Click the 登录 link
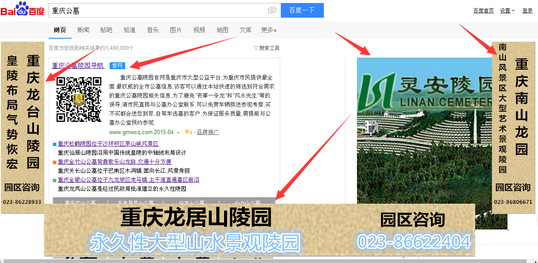Image resolution: width=538 pixels, height=263 pixels. [x=528, y=11]
